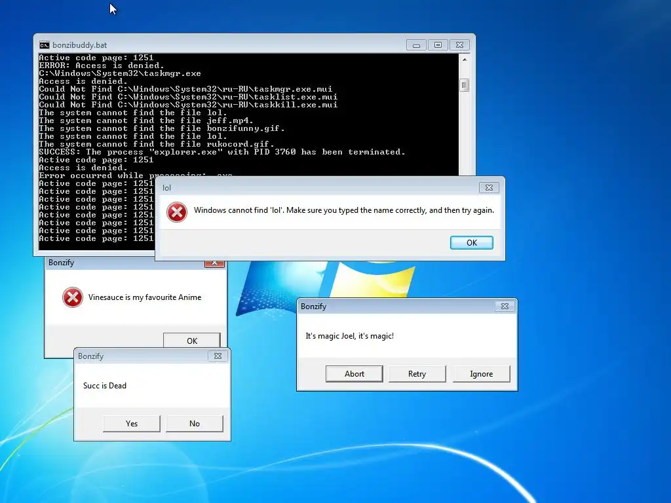This screenshot has width=671, height=503.
Task: Close the lol error dialog
Action: (x=489, y=188)
